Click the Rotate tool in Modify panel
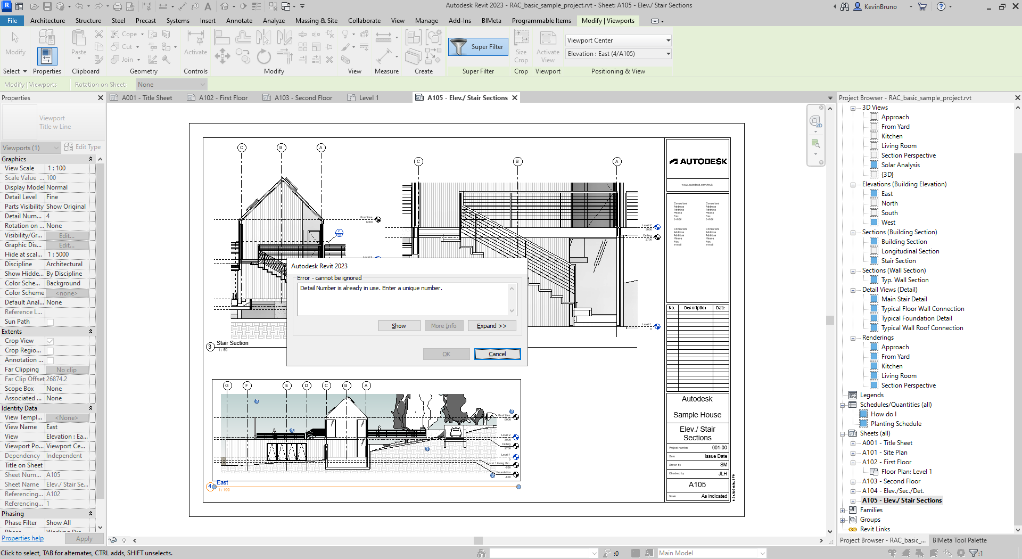The height and width of the screenshot is (559, 1022). (263, 56)
